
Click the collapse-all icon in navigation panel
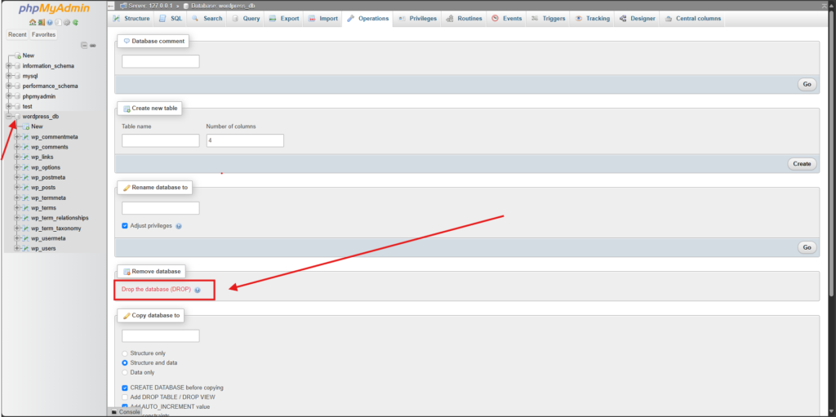(x=84, y=46)
